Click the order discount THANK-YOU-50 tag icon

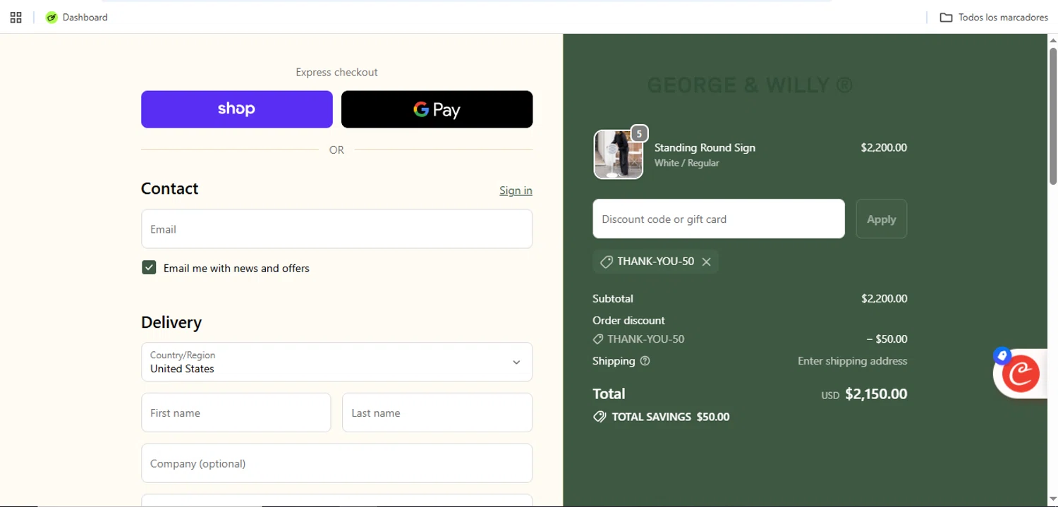(x=598, y=339)
